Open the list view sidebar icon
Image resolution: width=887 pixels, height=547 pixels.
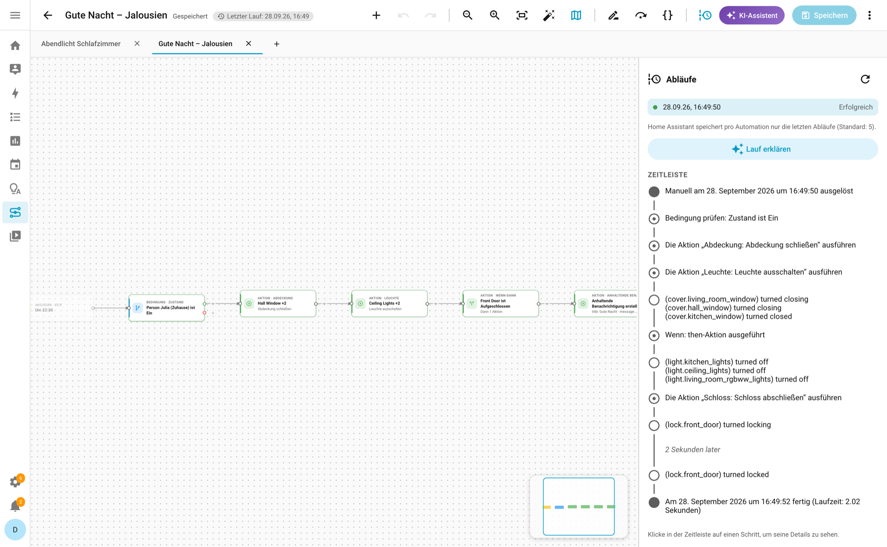[x=15, y=117]
